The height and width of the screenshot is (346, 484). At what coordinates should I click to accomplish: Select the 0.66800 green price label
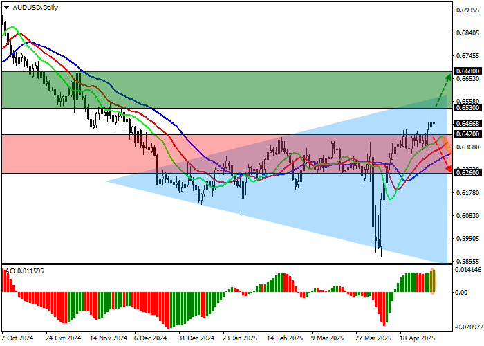click(468, 71)
